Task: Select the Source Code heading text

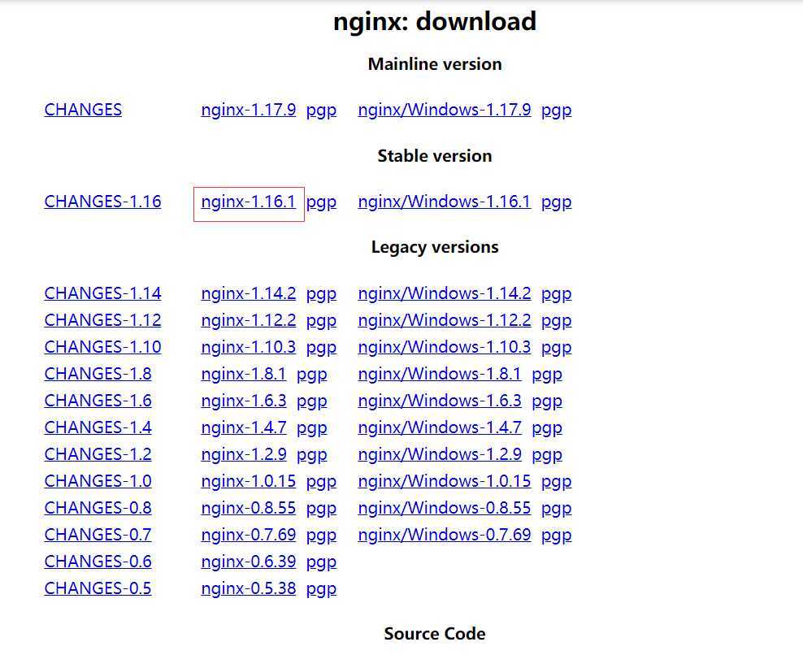Action: pyautogui.click(x=435, y=634)
